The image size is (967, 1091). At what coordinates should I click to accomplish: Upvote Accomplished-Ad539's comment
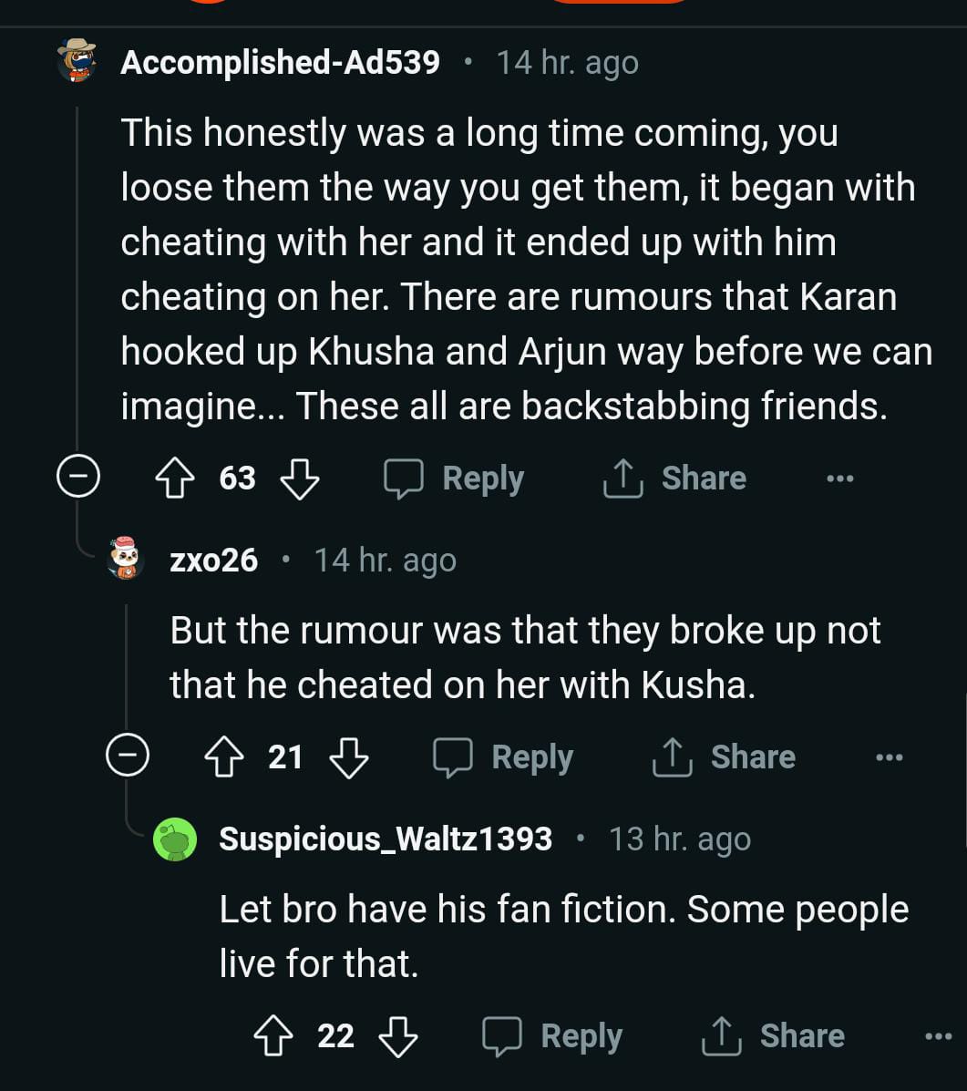pyautogui.click(x=176, y=479)
